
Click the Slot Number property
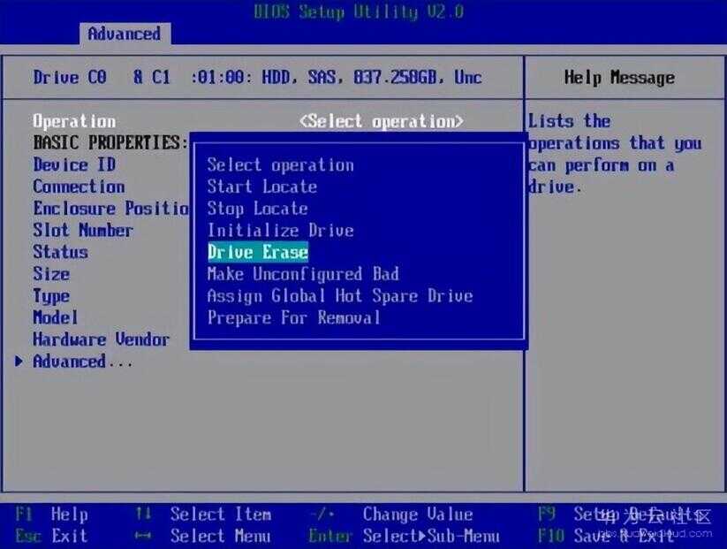pyautogui.click(x=83, y=231)
